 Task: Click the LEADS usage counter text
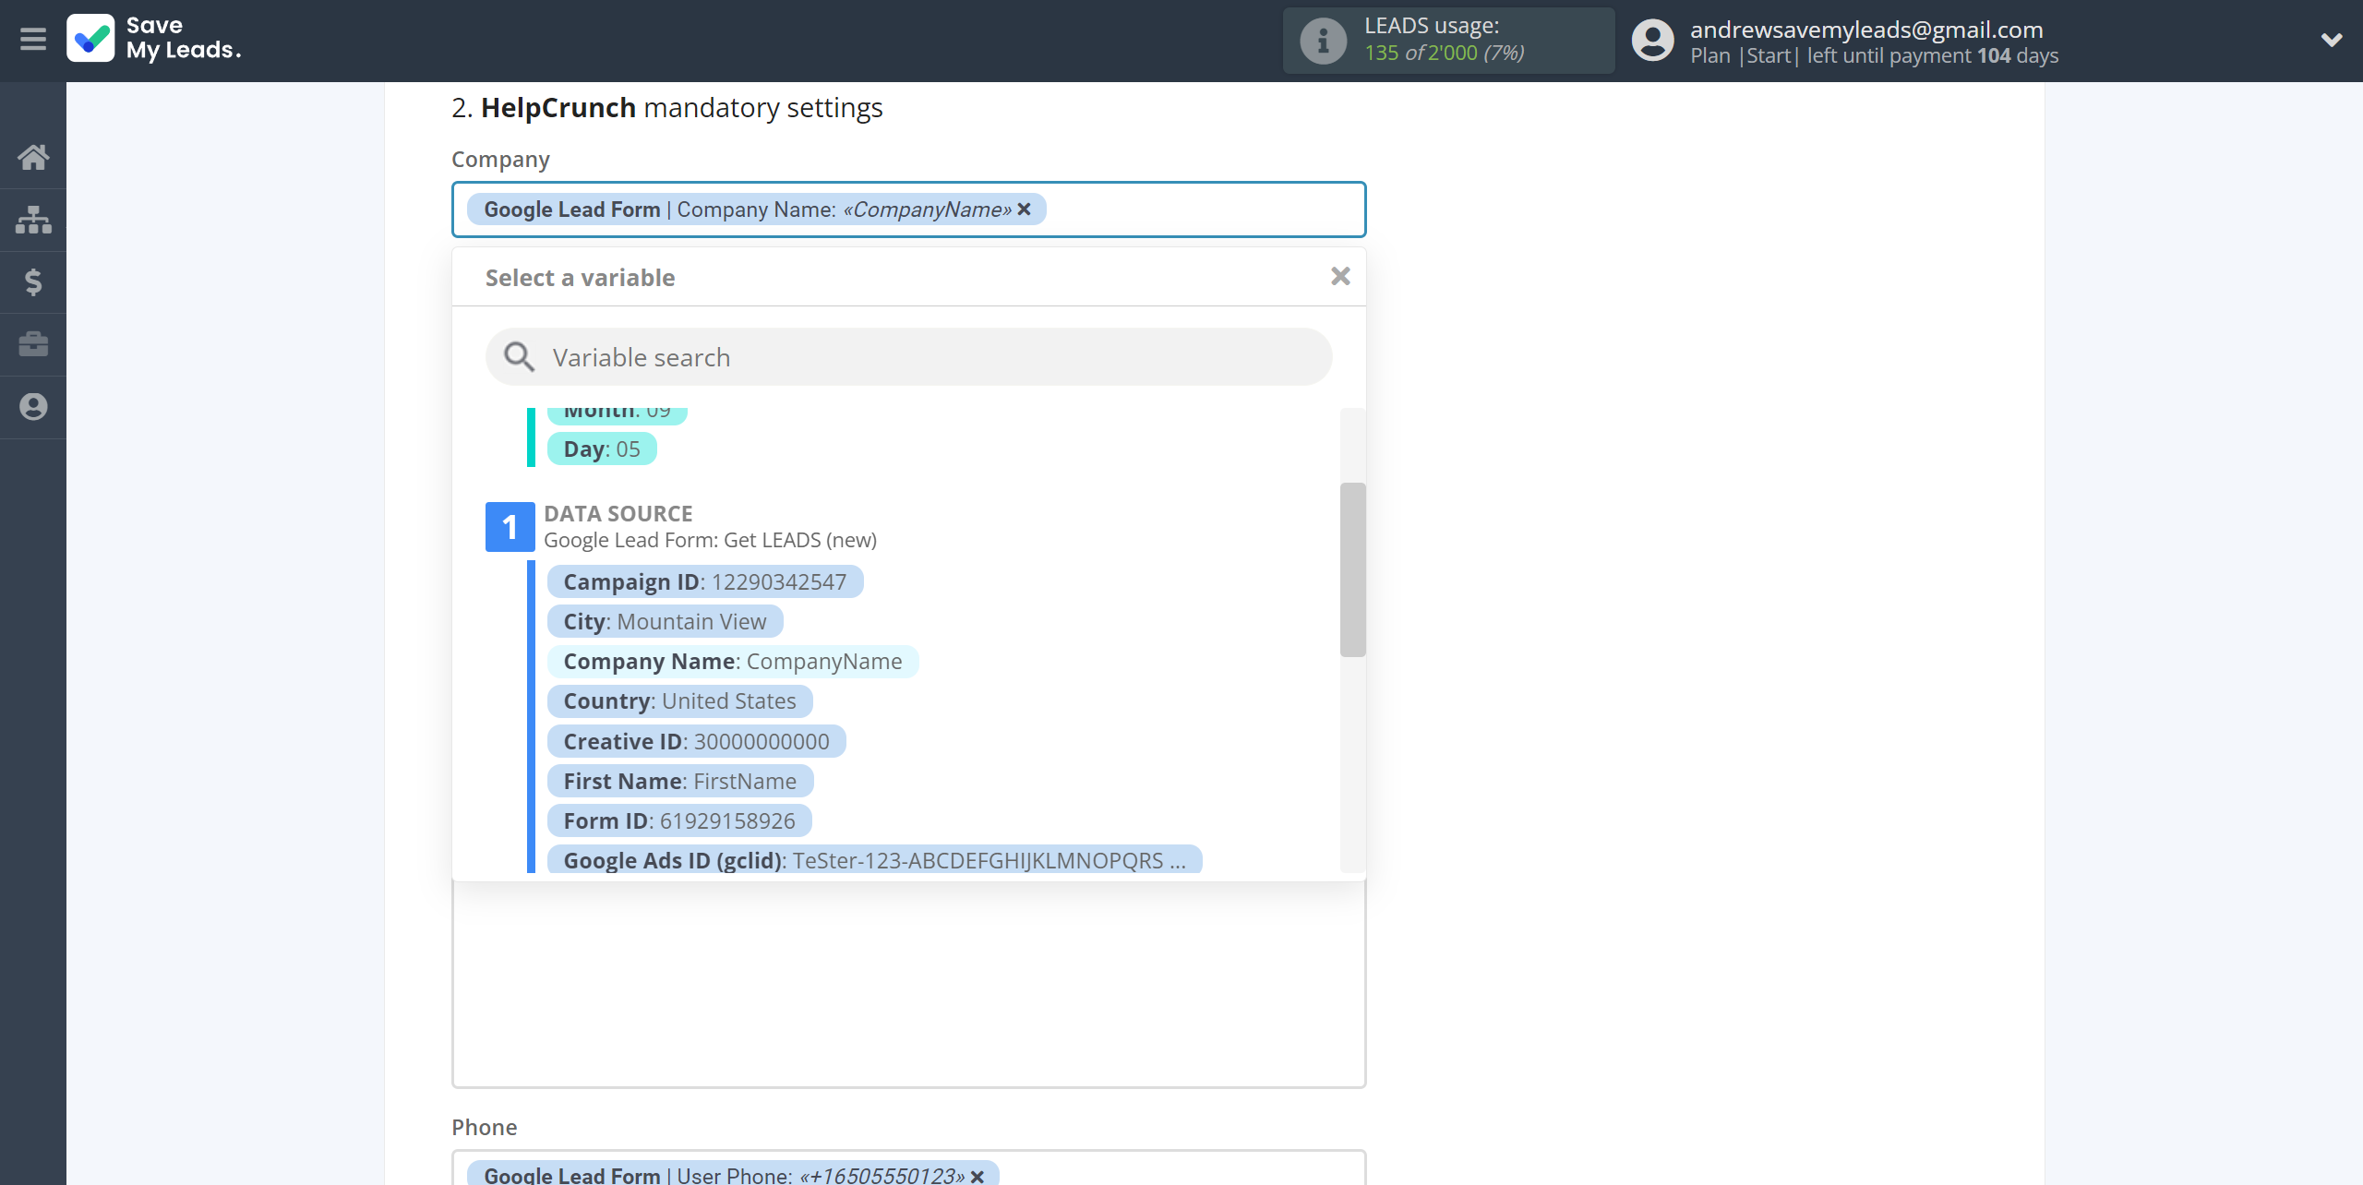click(x=1444, y=54)
